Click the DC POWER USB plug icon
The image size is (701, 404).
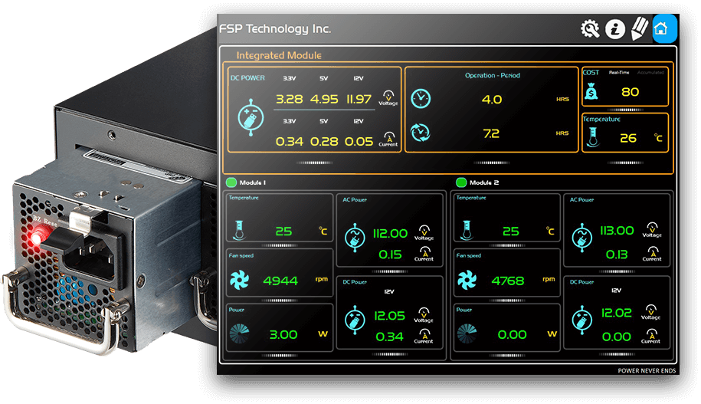point(251,117)
